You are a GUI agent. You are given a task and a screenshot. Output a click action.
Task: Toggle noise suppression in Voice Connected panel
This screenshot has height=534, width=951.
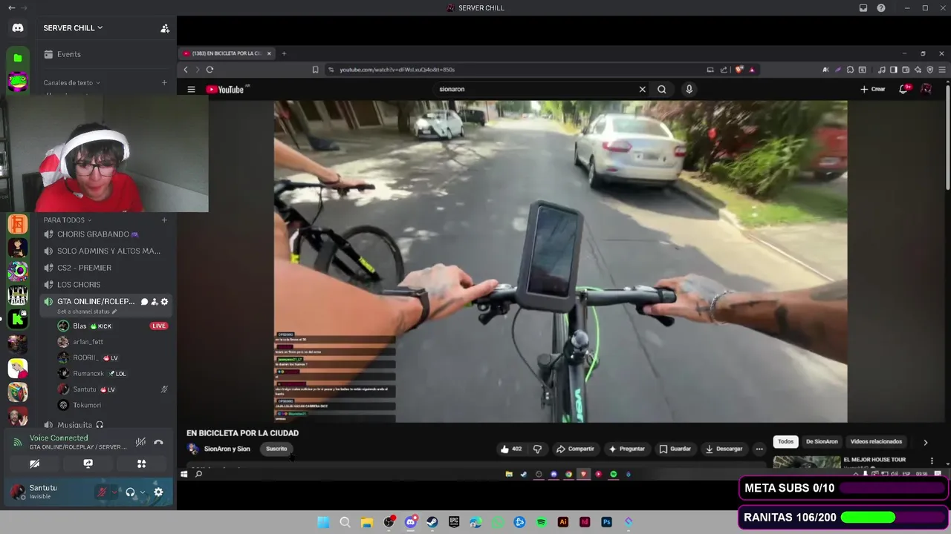(140, 443)
